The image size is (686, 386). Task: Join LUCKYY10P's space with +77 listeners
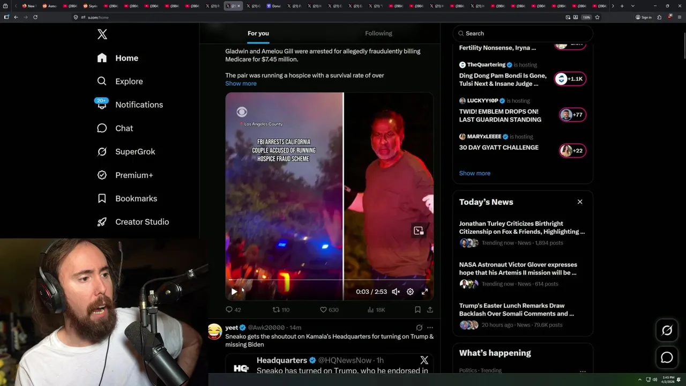(x=572, y=115)
